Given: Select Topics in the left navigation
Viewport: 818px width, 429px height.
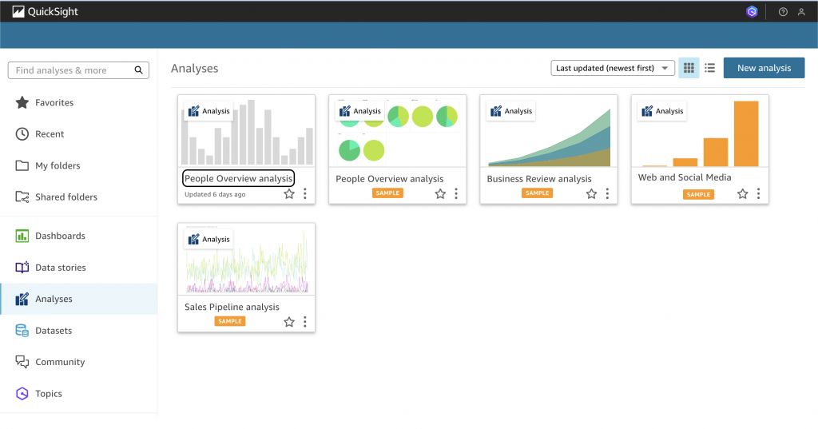Looking at the screenshot, I should point(48,393).
